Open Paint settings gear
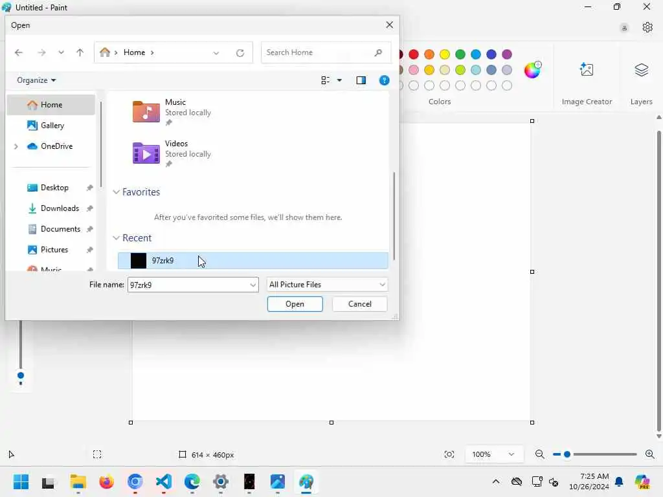Image resolution: width=663 pixels, height=497 pixels. coord(647,27)
